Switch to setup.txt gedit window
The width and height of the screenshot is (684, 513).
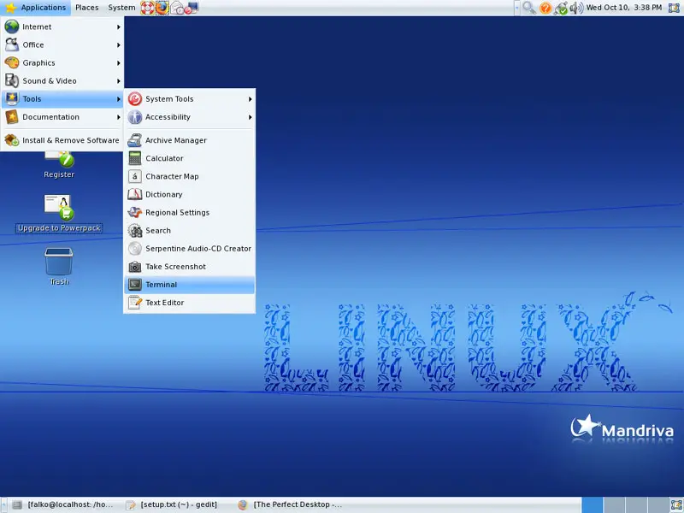click(x=178, y=504)
